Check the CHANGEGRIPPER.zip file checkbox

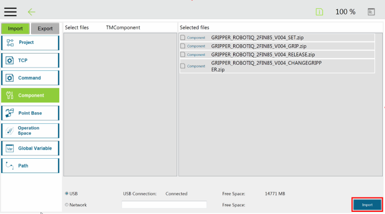(183, 66)
